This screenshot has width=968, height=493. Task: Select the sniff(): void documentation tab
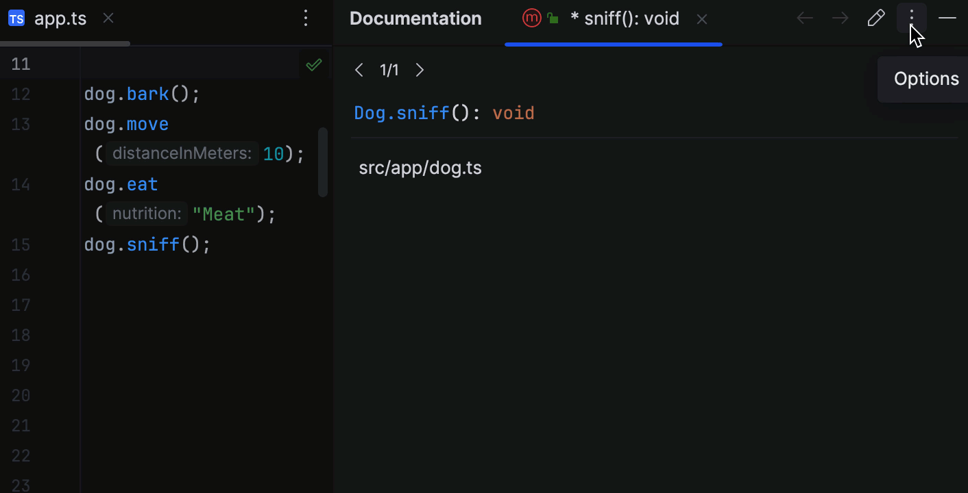point(625,18)
